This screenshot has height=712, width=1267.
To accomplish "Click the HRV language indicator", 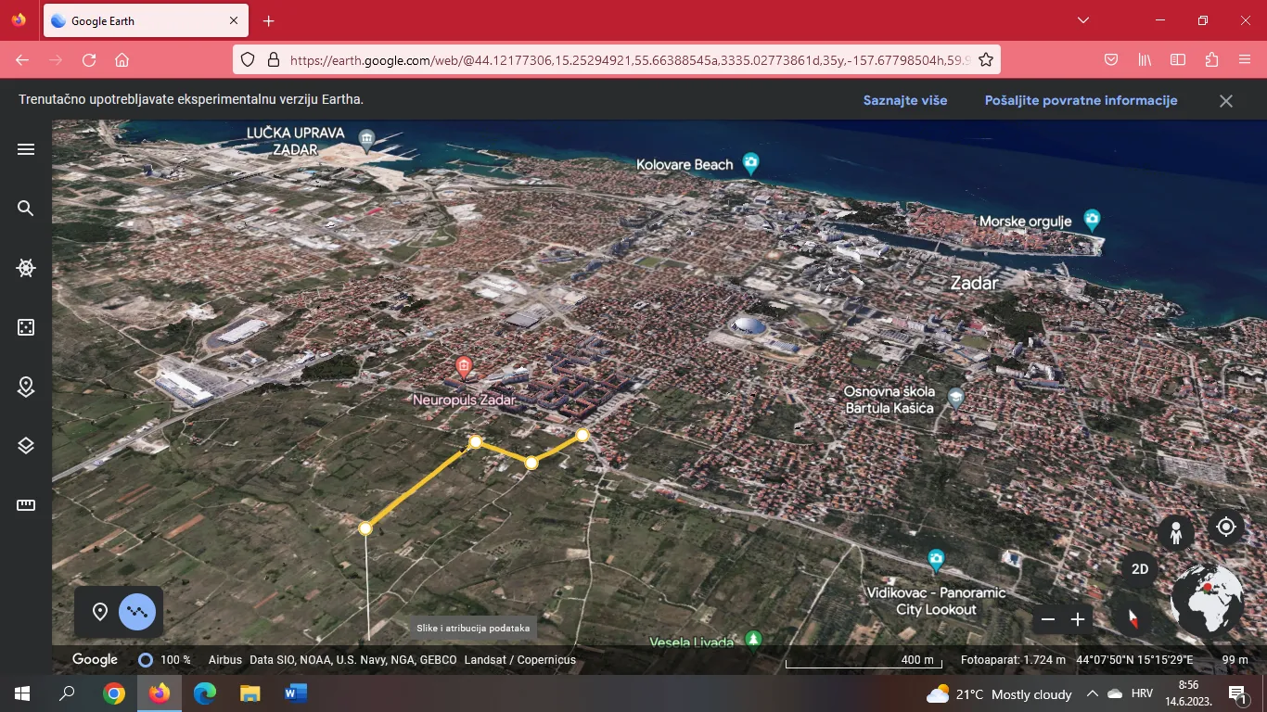I will tap(1142, 693).
